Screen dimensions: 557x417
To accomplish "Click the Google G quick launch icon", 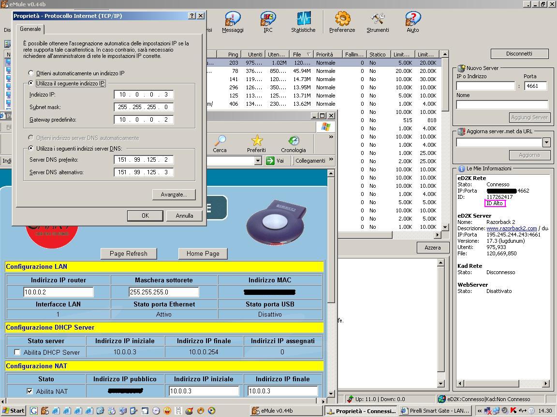I will [34, 411].
